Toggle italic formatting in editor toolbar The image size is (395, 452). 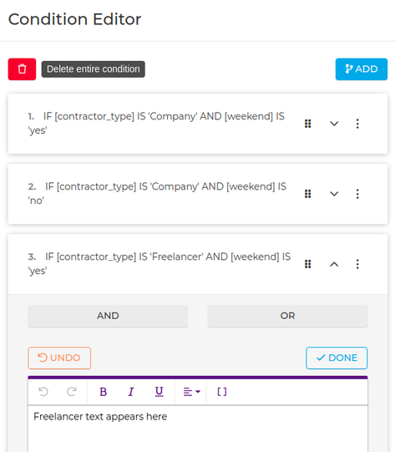pyautogui.click(x=131, y=392)
